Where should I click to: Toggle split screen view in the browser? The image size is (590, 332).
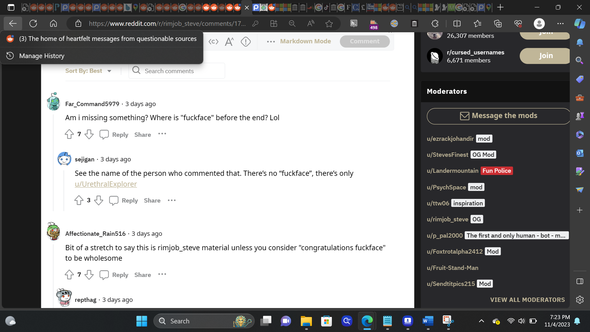pyautogui.click(x=457, y=23)
